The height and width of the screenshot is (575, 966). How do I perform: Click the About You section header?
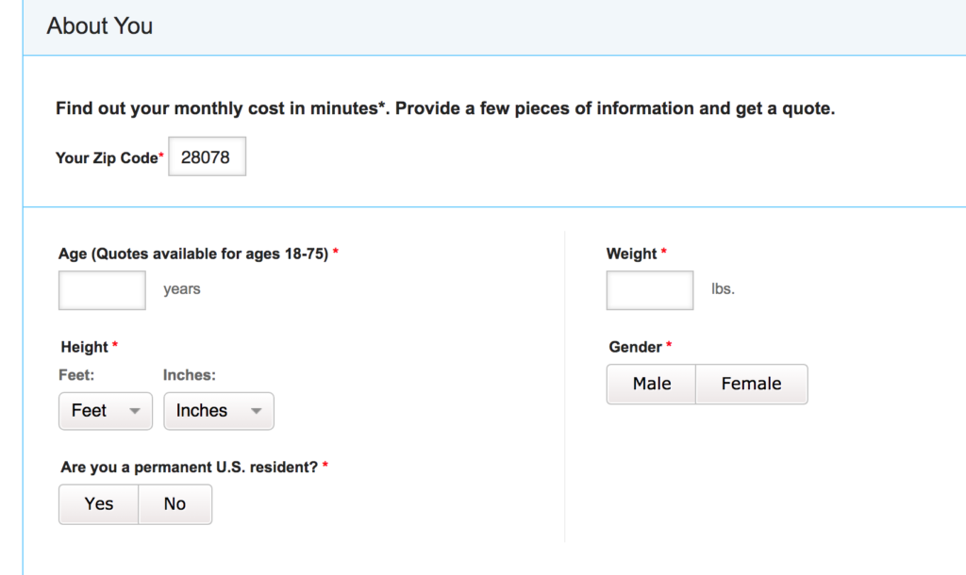click(100, 26)
